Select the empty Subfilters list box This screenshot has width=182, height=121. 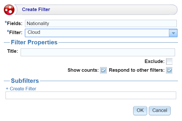[91, 95]
